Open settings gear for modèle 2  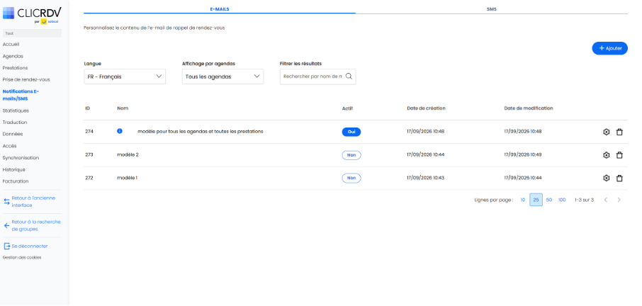(607, 155)
